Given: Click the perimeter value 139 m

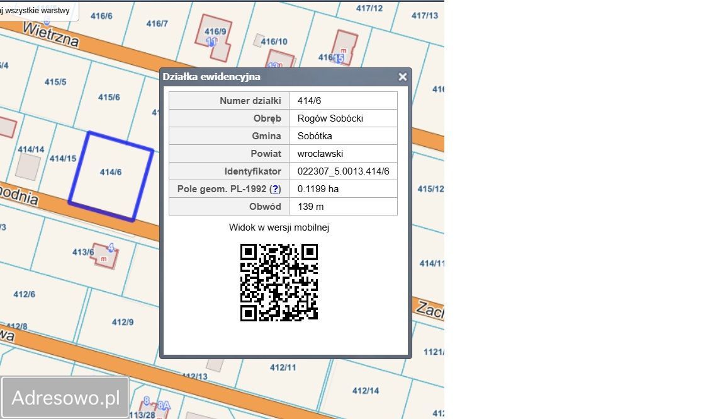Looking at the screenshot, I should point(310,207).
